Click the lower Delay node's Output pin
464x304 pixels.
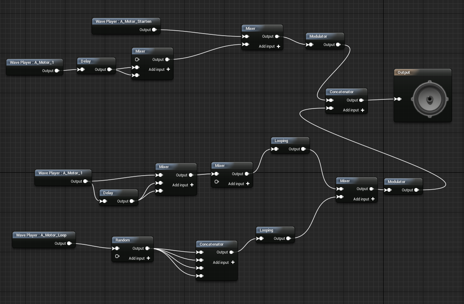(132, 201)
